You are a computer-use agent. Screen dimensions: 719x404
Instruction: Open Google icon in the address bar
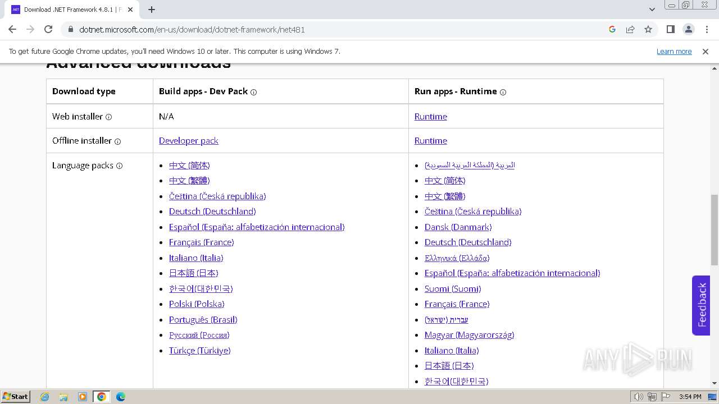click(612, 29)
